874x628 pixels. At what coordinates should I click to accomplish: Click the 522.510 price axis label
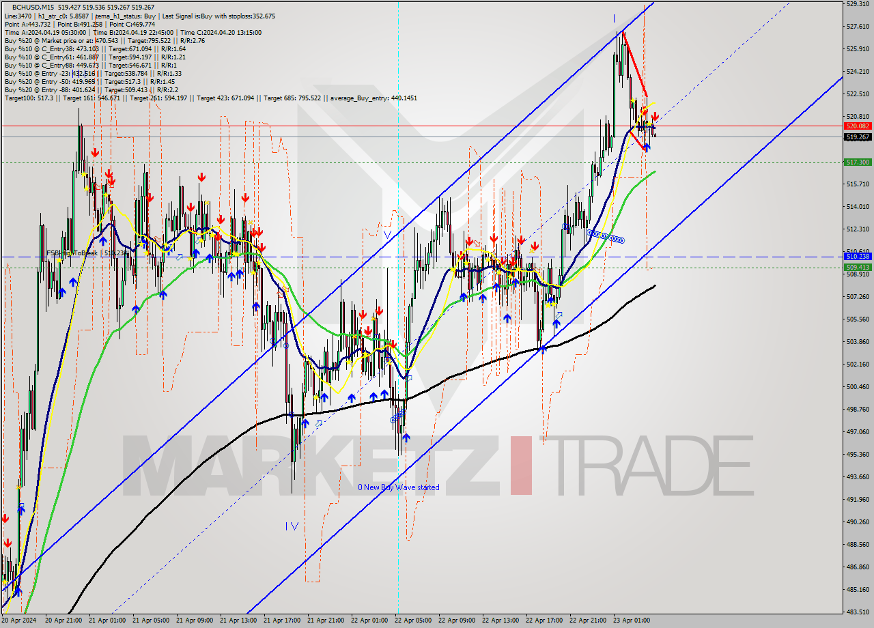858,94
